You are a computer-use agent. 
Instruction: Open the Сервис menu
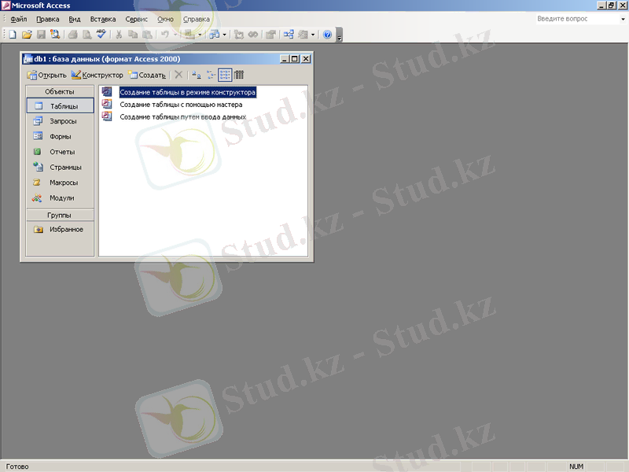click(136, 19)
